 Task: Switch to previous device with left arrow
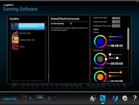click(30, 98)
